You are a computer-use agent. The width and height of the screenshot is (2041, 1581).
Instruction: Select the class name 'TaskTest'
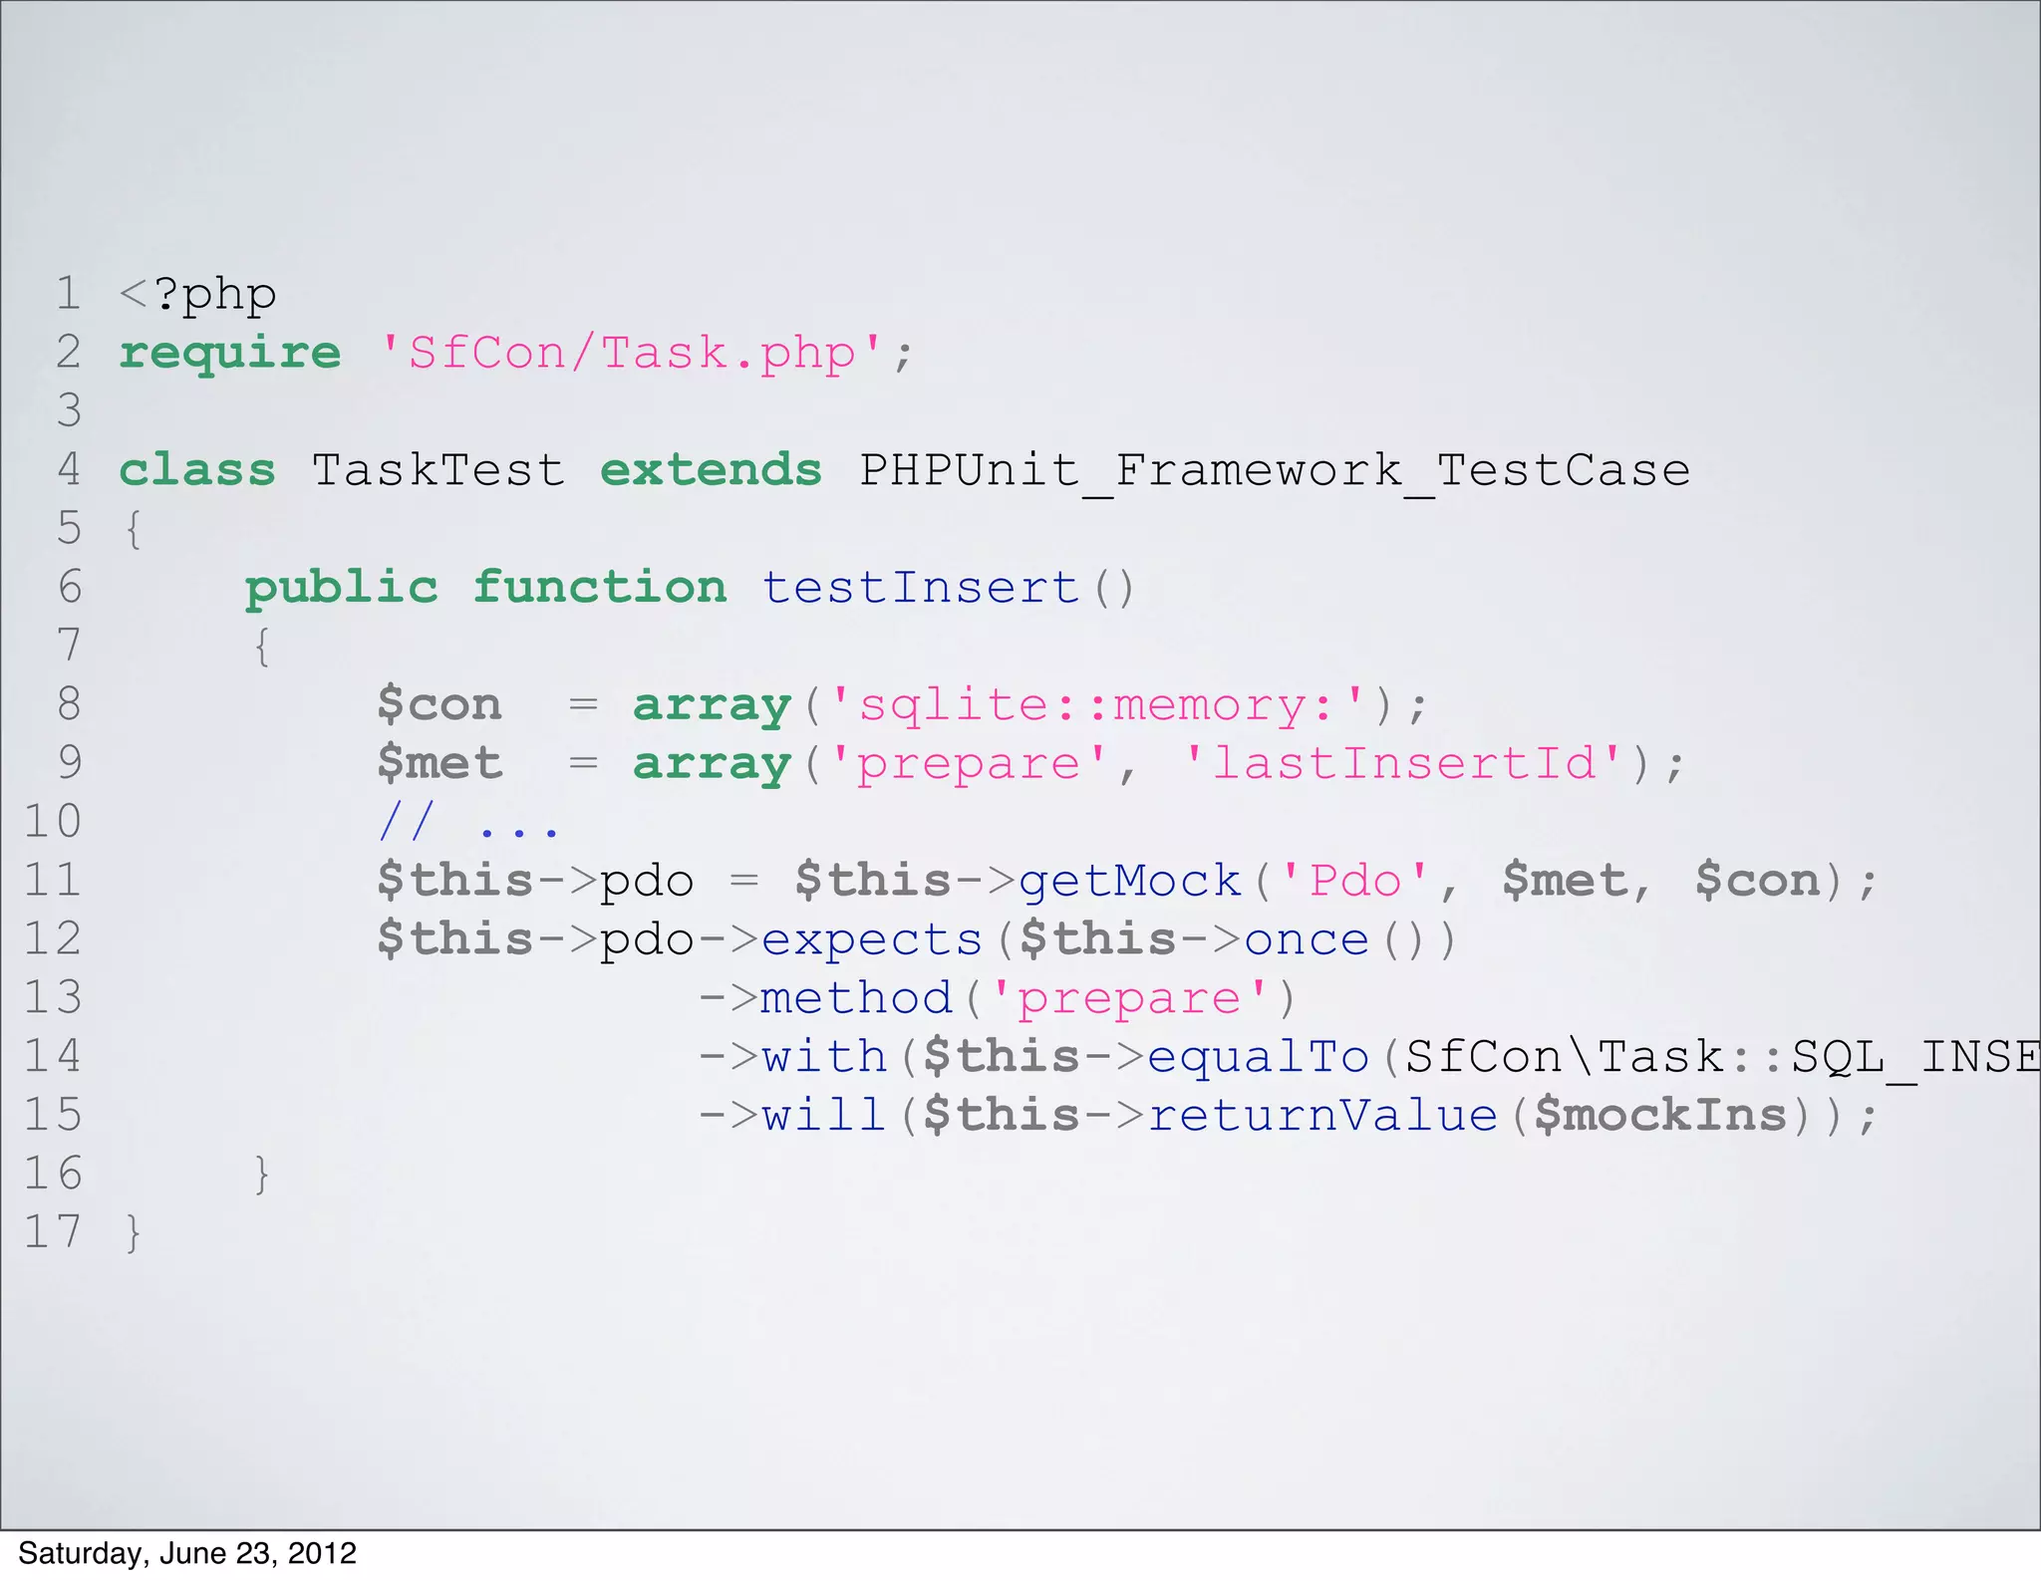(437, 469)
